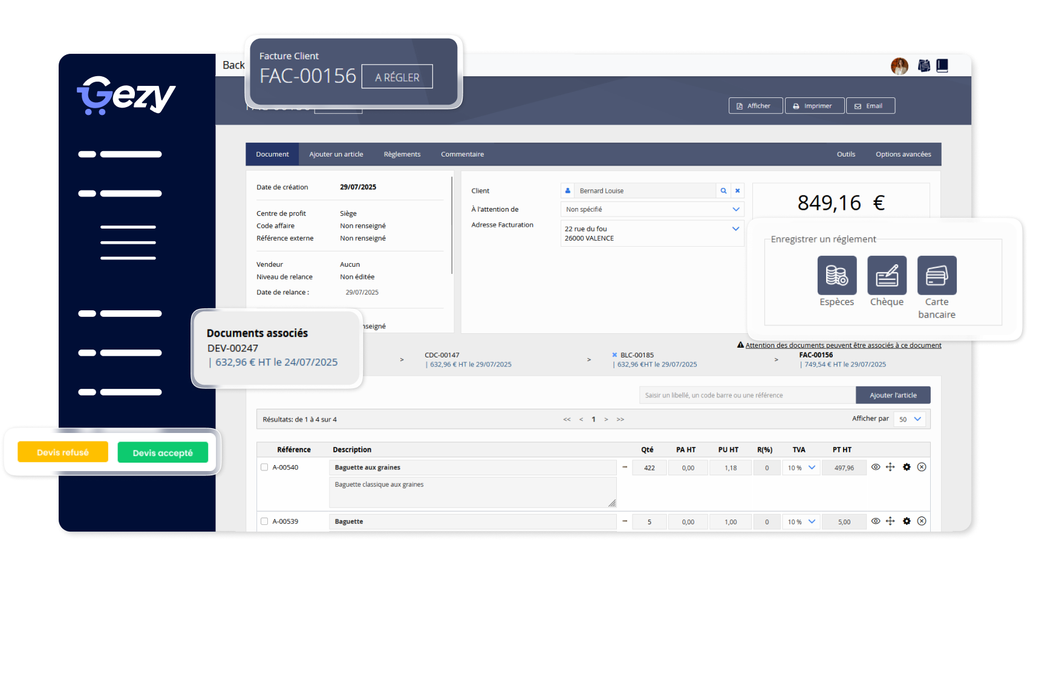Choose Carte bancaire as règlement
The width and height of the screenshot is (1039, 690).
(x=937, y=276)
